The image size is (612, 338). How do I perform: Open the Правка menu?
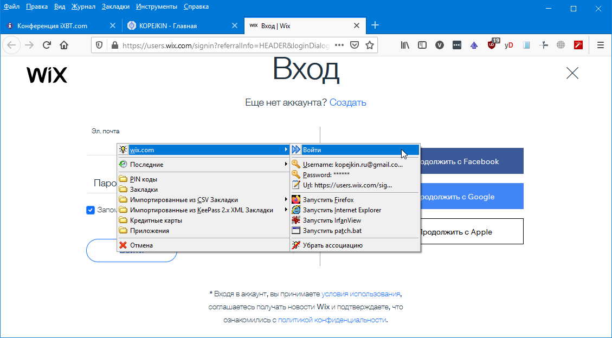(x=37, y=6)
